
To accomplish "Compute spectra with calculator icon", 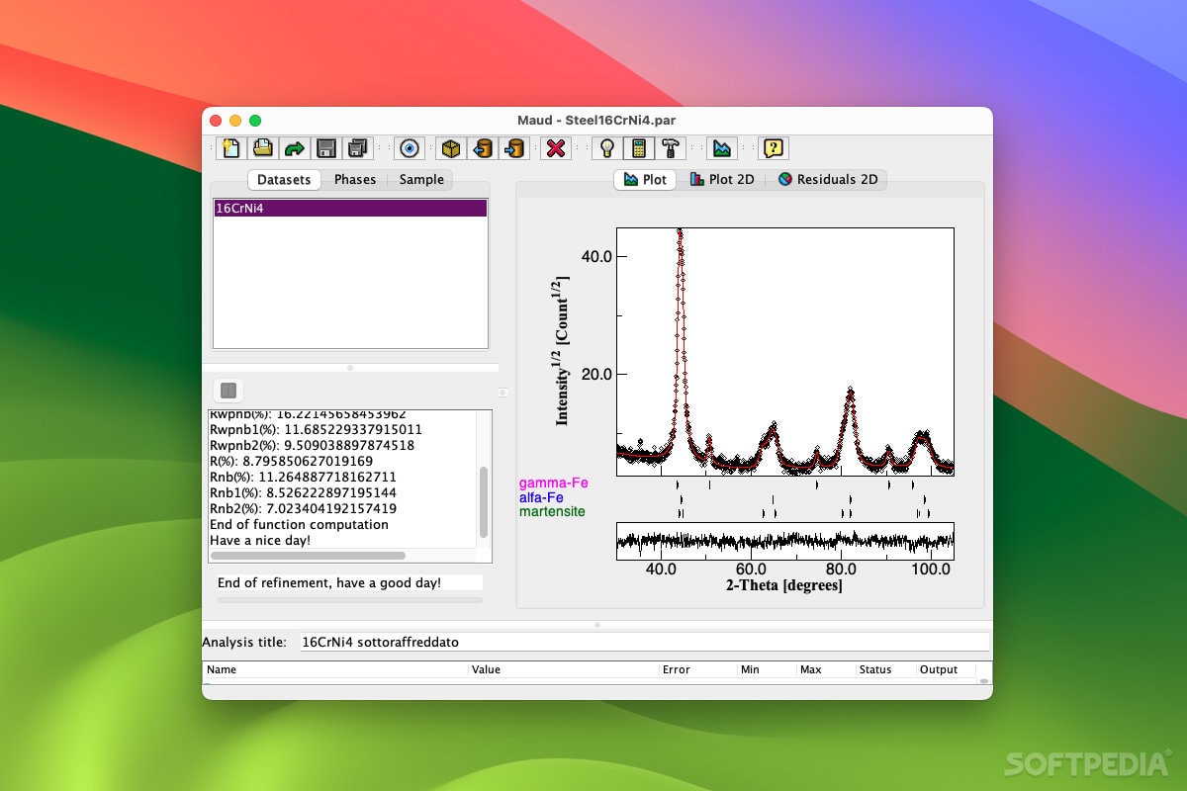I will (x=639, y=148).
